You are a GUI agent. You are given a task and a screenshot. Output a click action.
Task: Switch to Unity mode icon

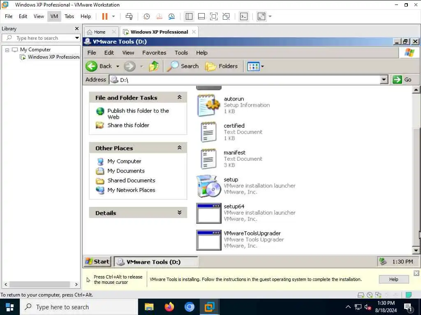[x=226, y=16]
